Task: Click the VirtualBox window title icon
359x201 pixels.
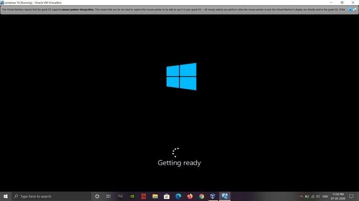Action: pyautogui.click(x=2, y=2)
